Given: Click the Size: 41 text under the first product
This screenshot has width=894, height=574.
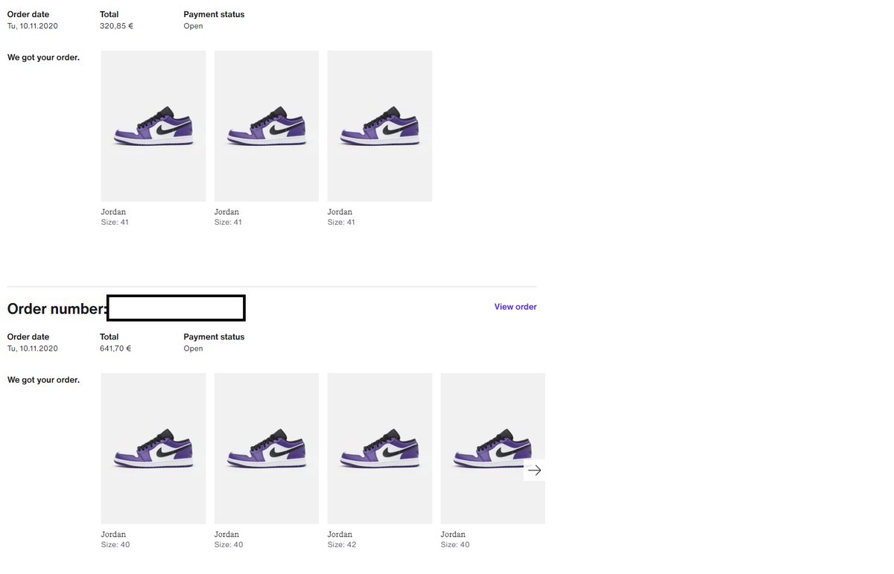Looking at the screenshot, I should coord(115,221).
